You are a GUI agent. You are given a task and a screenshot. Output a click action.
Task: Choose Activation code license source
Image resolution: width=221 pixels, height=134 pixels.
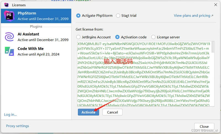[117, 37]
